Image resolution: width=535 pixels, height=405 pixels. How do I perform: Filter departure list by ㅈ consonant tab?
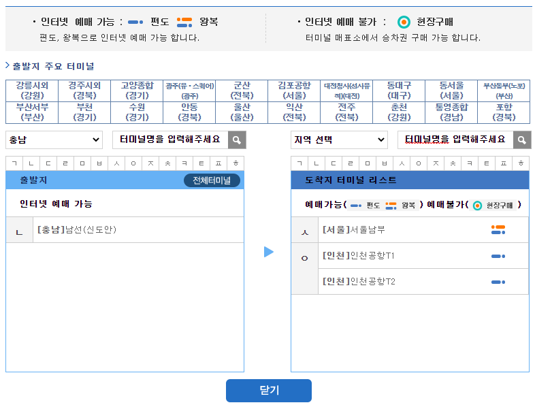(150, 163)
